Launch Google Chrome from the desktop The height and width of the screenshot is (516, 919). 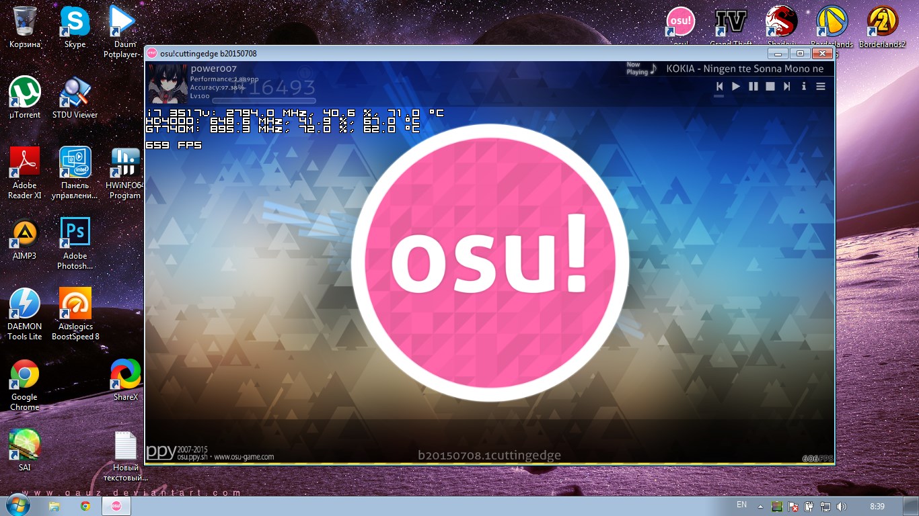[25, 384]
